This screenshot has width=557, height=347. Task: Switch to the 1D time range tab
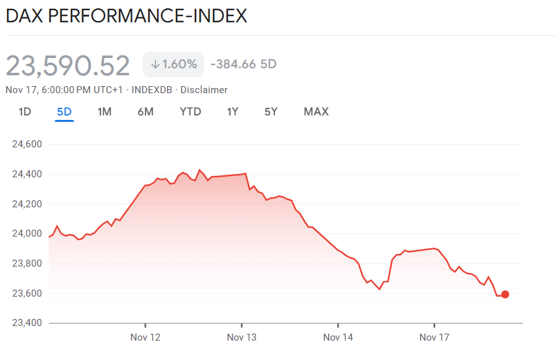tap(25, 112)
